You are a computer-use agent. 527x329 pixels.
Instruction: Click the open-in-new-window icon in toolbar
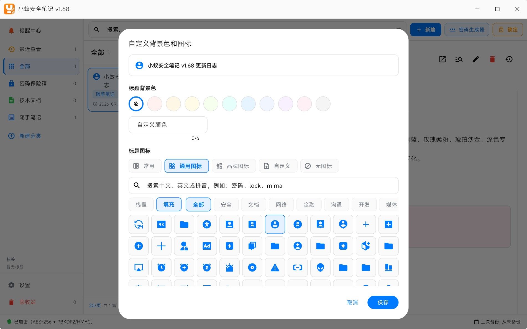442,59
